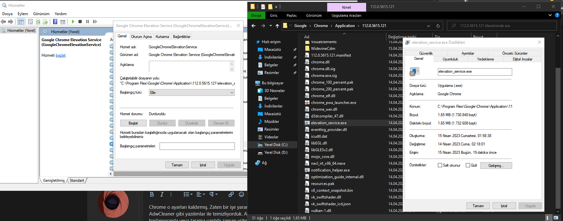Image resolution: width=563 pixels, height=221 pixels.
Task: Click the başlat link in Hizmetler description pane
Action: click(60, 55)
